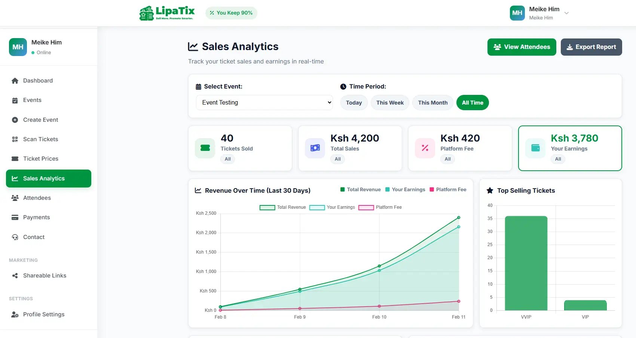Screen dimensions: 636x338
Task: Click the Export Report button
Action: click(591, 47)
